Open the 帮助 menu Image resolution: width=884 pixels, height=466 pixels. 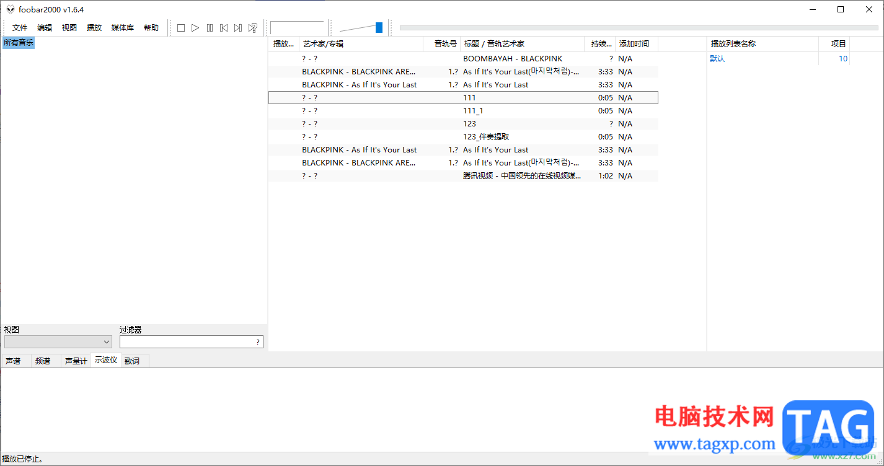151,28
